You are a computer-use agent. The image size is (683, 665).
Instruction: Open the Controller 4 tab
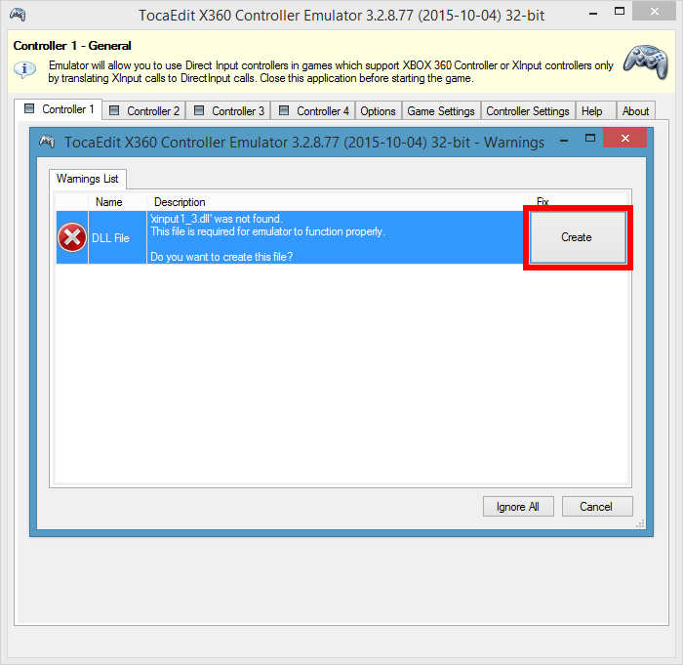[313, 110]
